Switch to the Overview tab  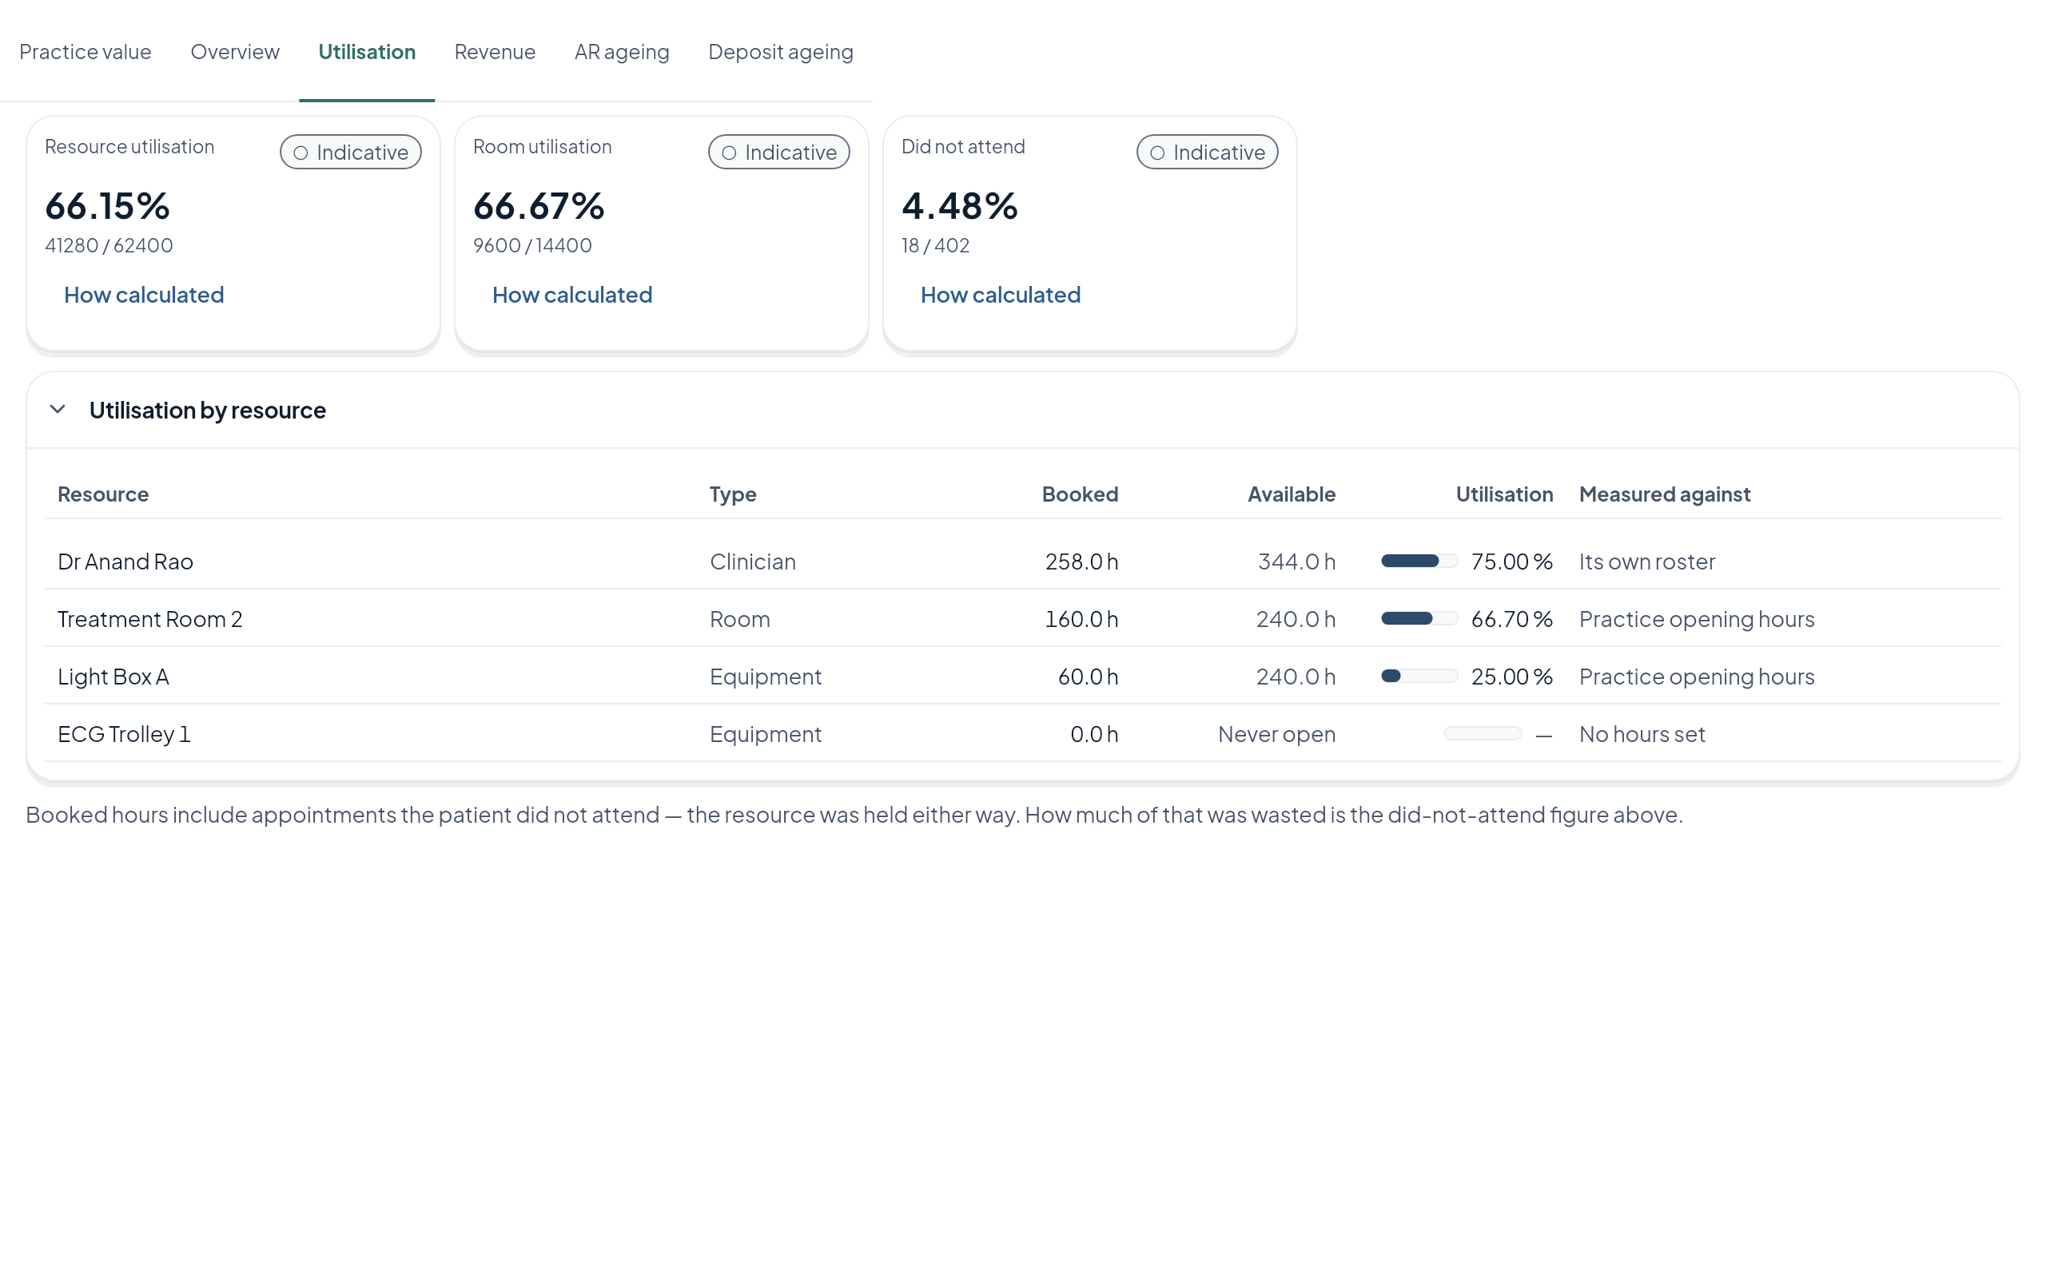(x=235, y=52)
